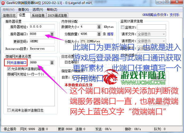Click the 网关连接端口 spinner arrows
The width and height of the screenshot is (184, 133).
(52, 63)
